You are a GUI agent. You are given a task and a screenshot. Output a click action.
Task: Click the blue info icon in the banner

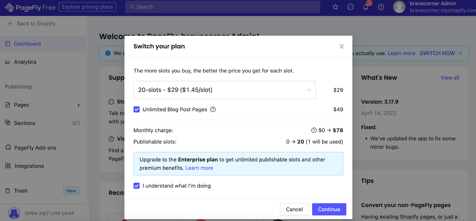pyautogui.click(x=108, y=53)
